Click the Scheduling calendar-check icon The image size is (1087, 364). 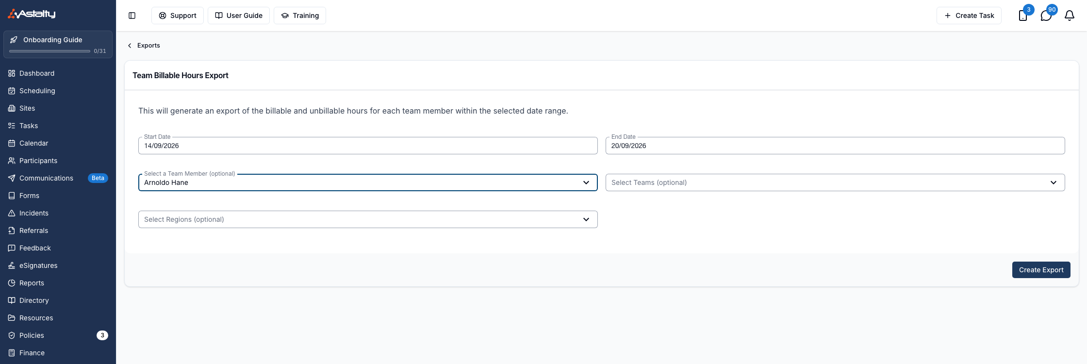[x=12, y=91]
